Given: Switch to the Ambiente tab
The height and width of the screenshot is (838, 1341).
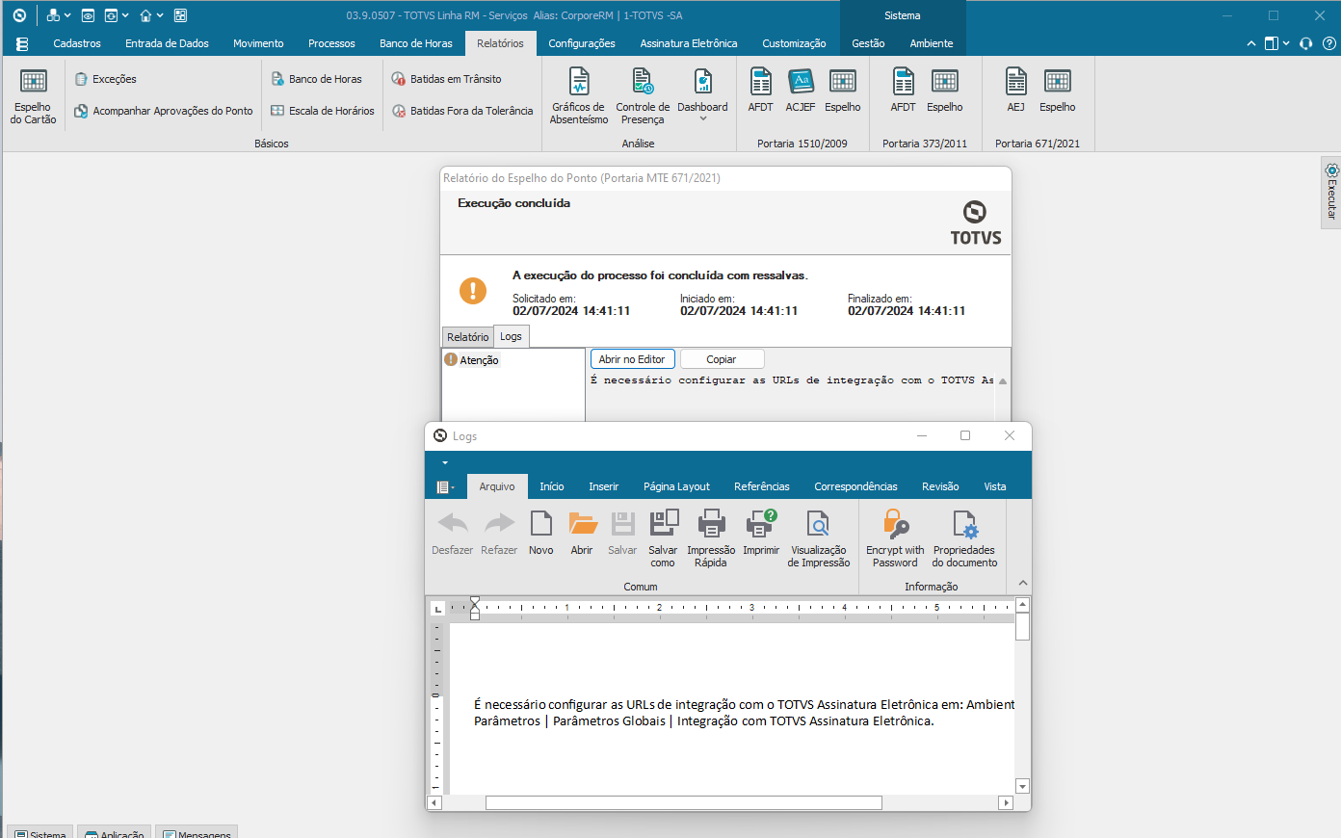Looking at the screenshot, I should pyautogui.click(x=932, y=43).
